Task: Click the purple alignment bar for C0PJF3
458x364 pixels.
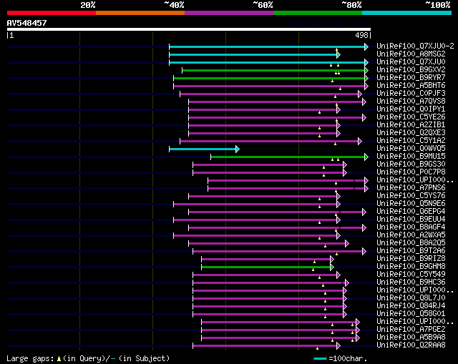Action: [269, 94]
